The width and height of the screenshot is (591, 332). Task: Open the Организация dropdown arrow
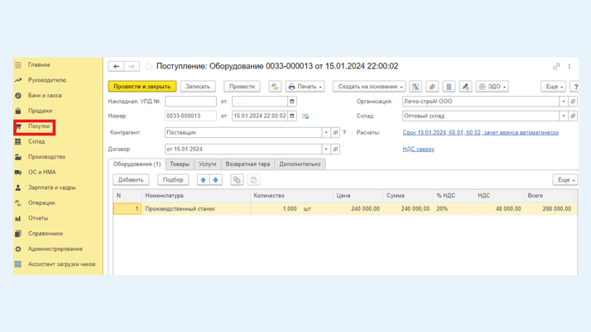(564, 102)
